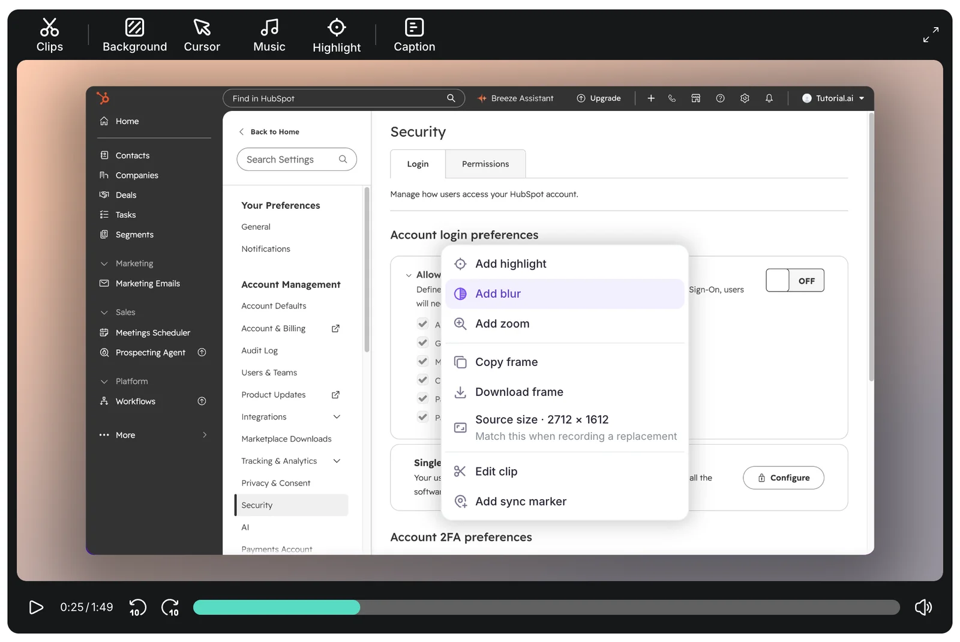Collapse the Marketing section
Viewport: 960px width, 642px height.
coord(104,263)
